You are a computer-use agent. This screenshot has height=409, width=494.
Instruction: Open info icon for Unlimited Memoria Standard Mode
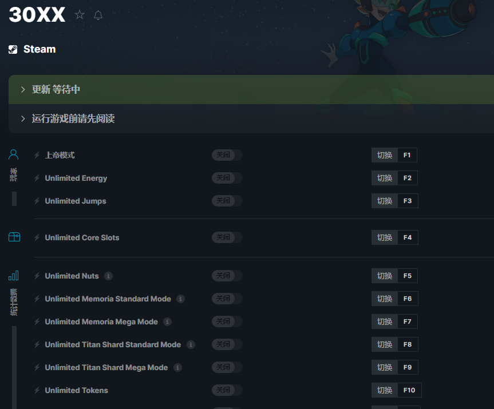[x=180, y=299]
